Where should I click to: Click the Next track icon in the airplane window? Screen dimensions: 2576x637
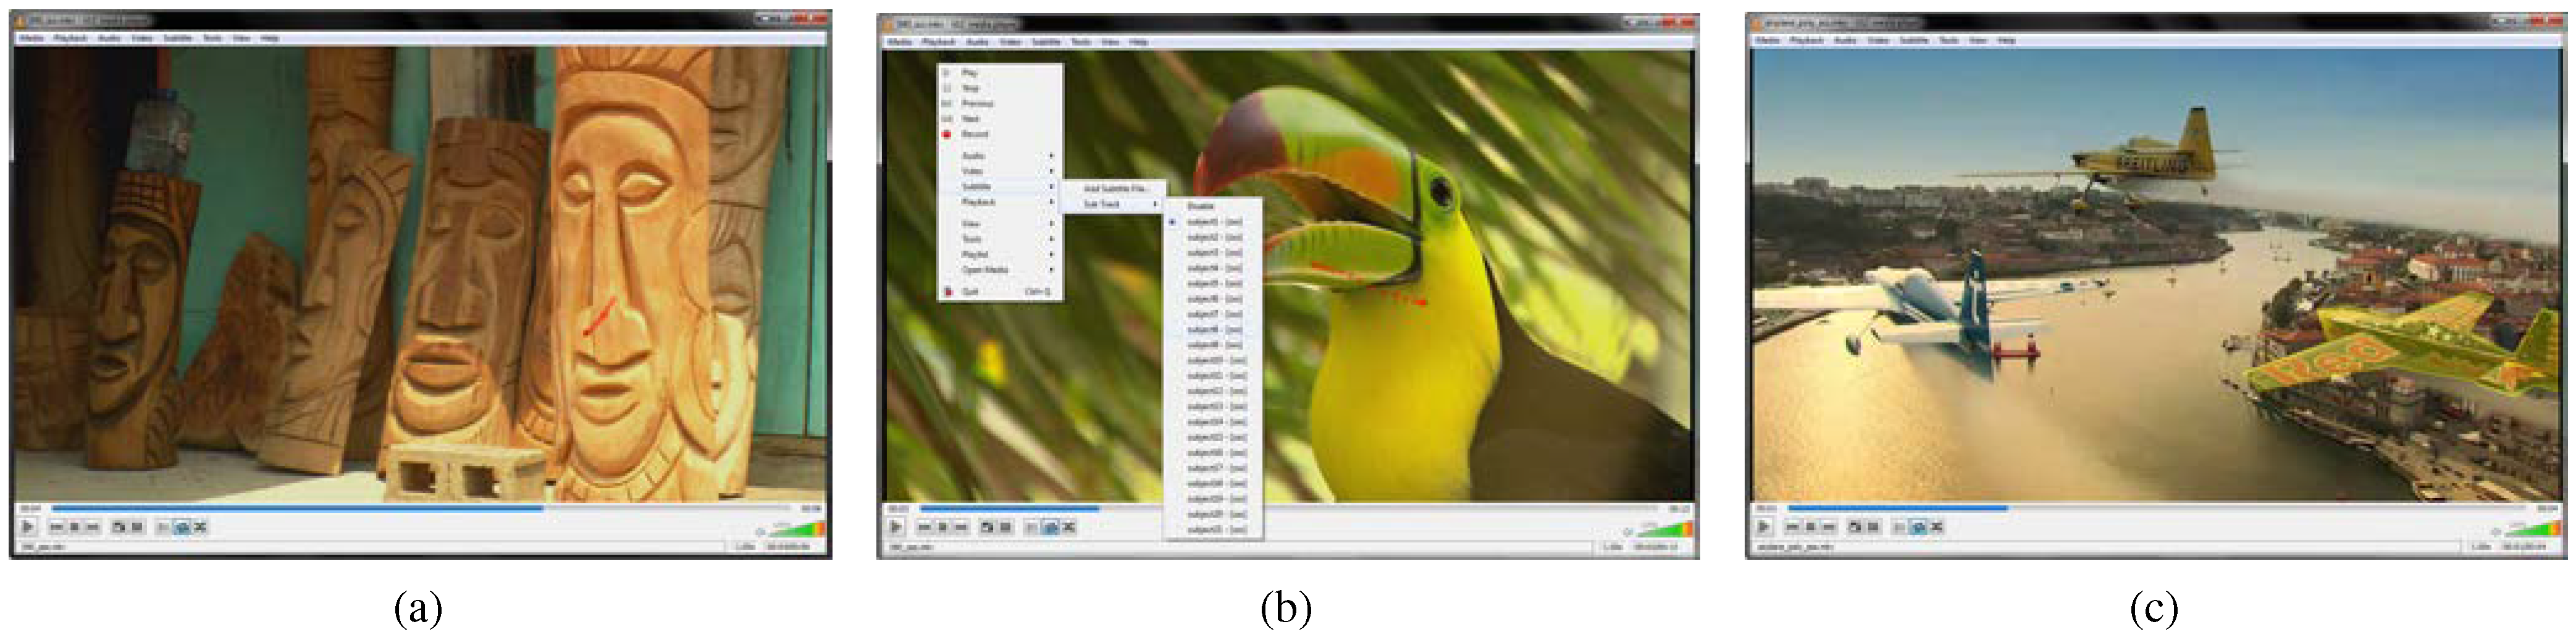tap(1829, 527)
